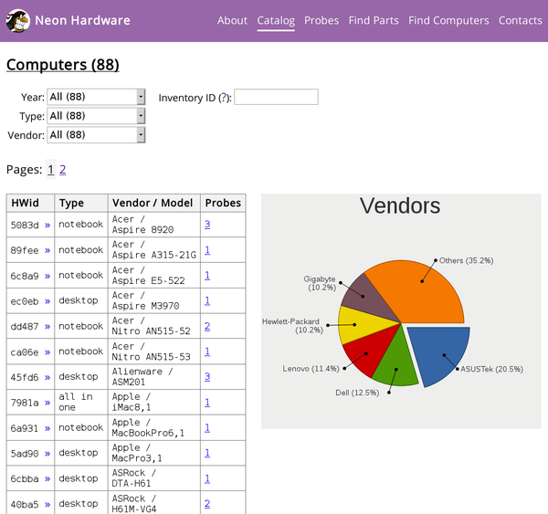This screenshot has width=548, height=514.
Task: Navigate to the About page
Action: (x=232, y=20)
